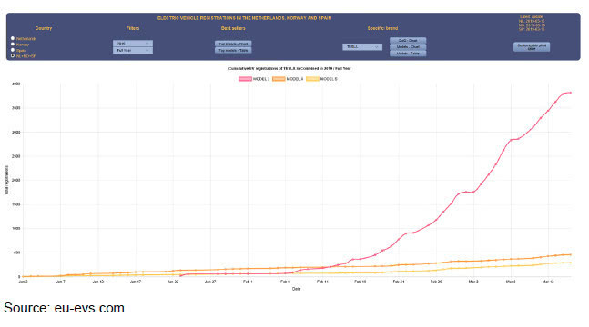Image resolution: width=589 pixels, height=327 pixels.
Task: Click the Best sellers section heading
Action: tap(233, 28)
